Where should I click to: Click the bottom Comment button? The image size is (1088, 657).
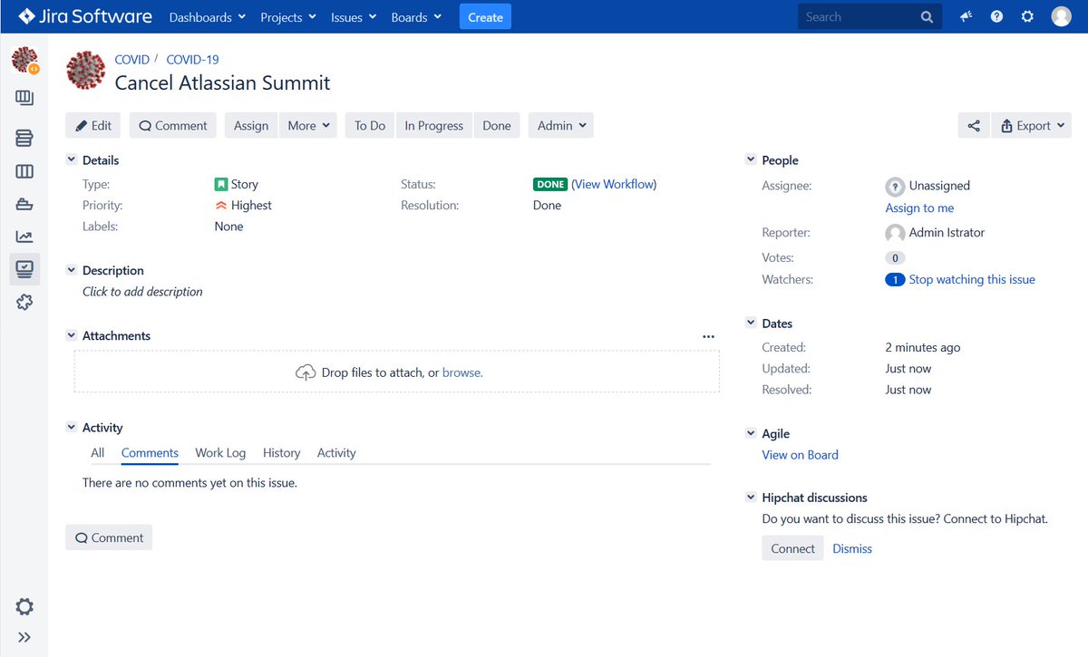tap(109, 537)
